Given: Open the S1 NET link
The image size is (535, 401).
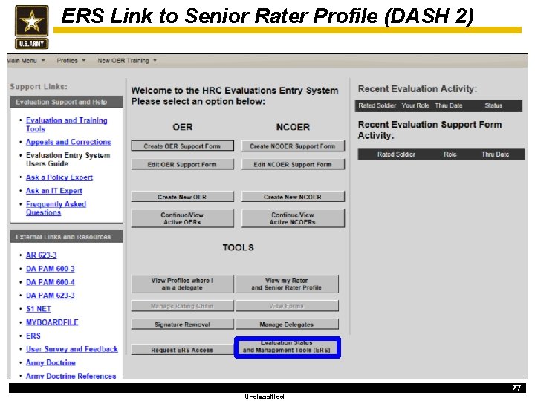Looking at the screenshot, I should tap(38, 309).
